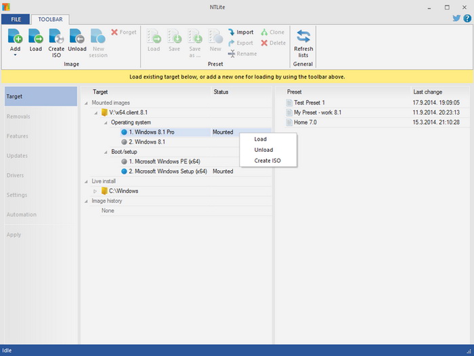474x356 pixels.
Task: Open the Drivers sidebar page
Action: [x=41, y=175]
